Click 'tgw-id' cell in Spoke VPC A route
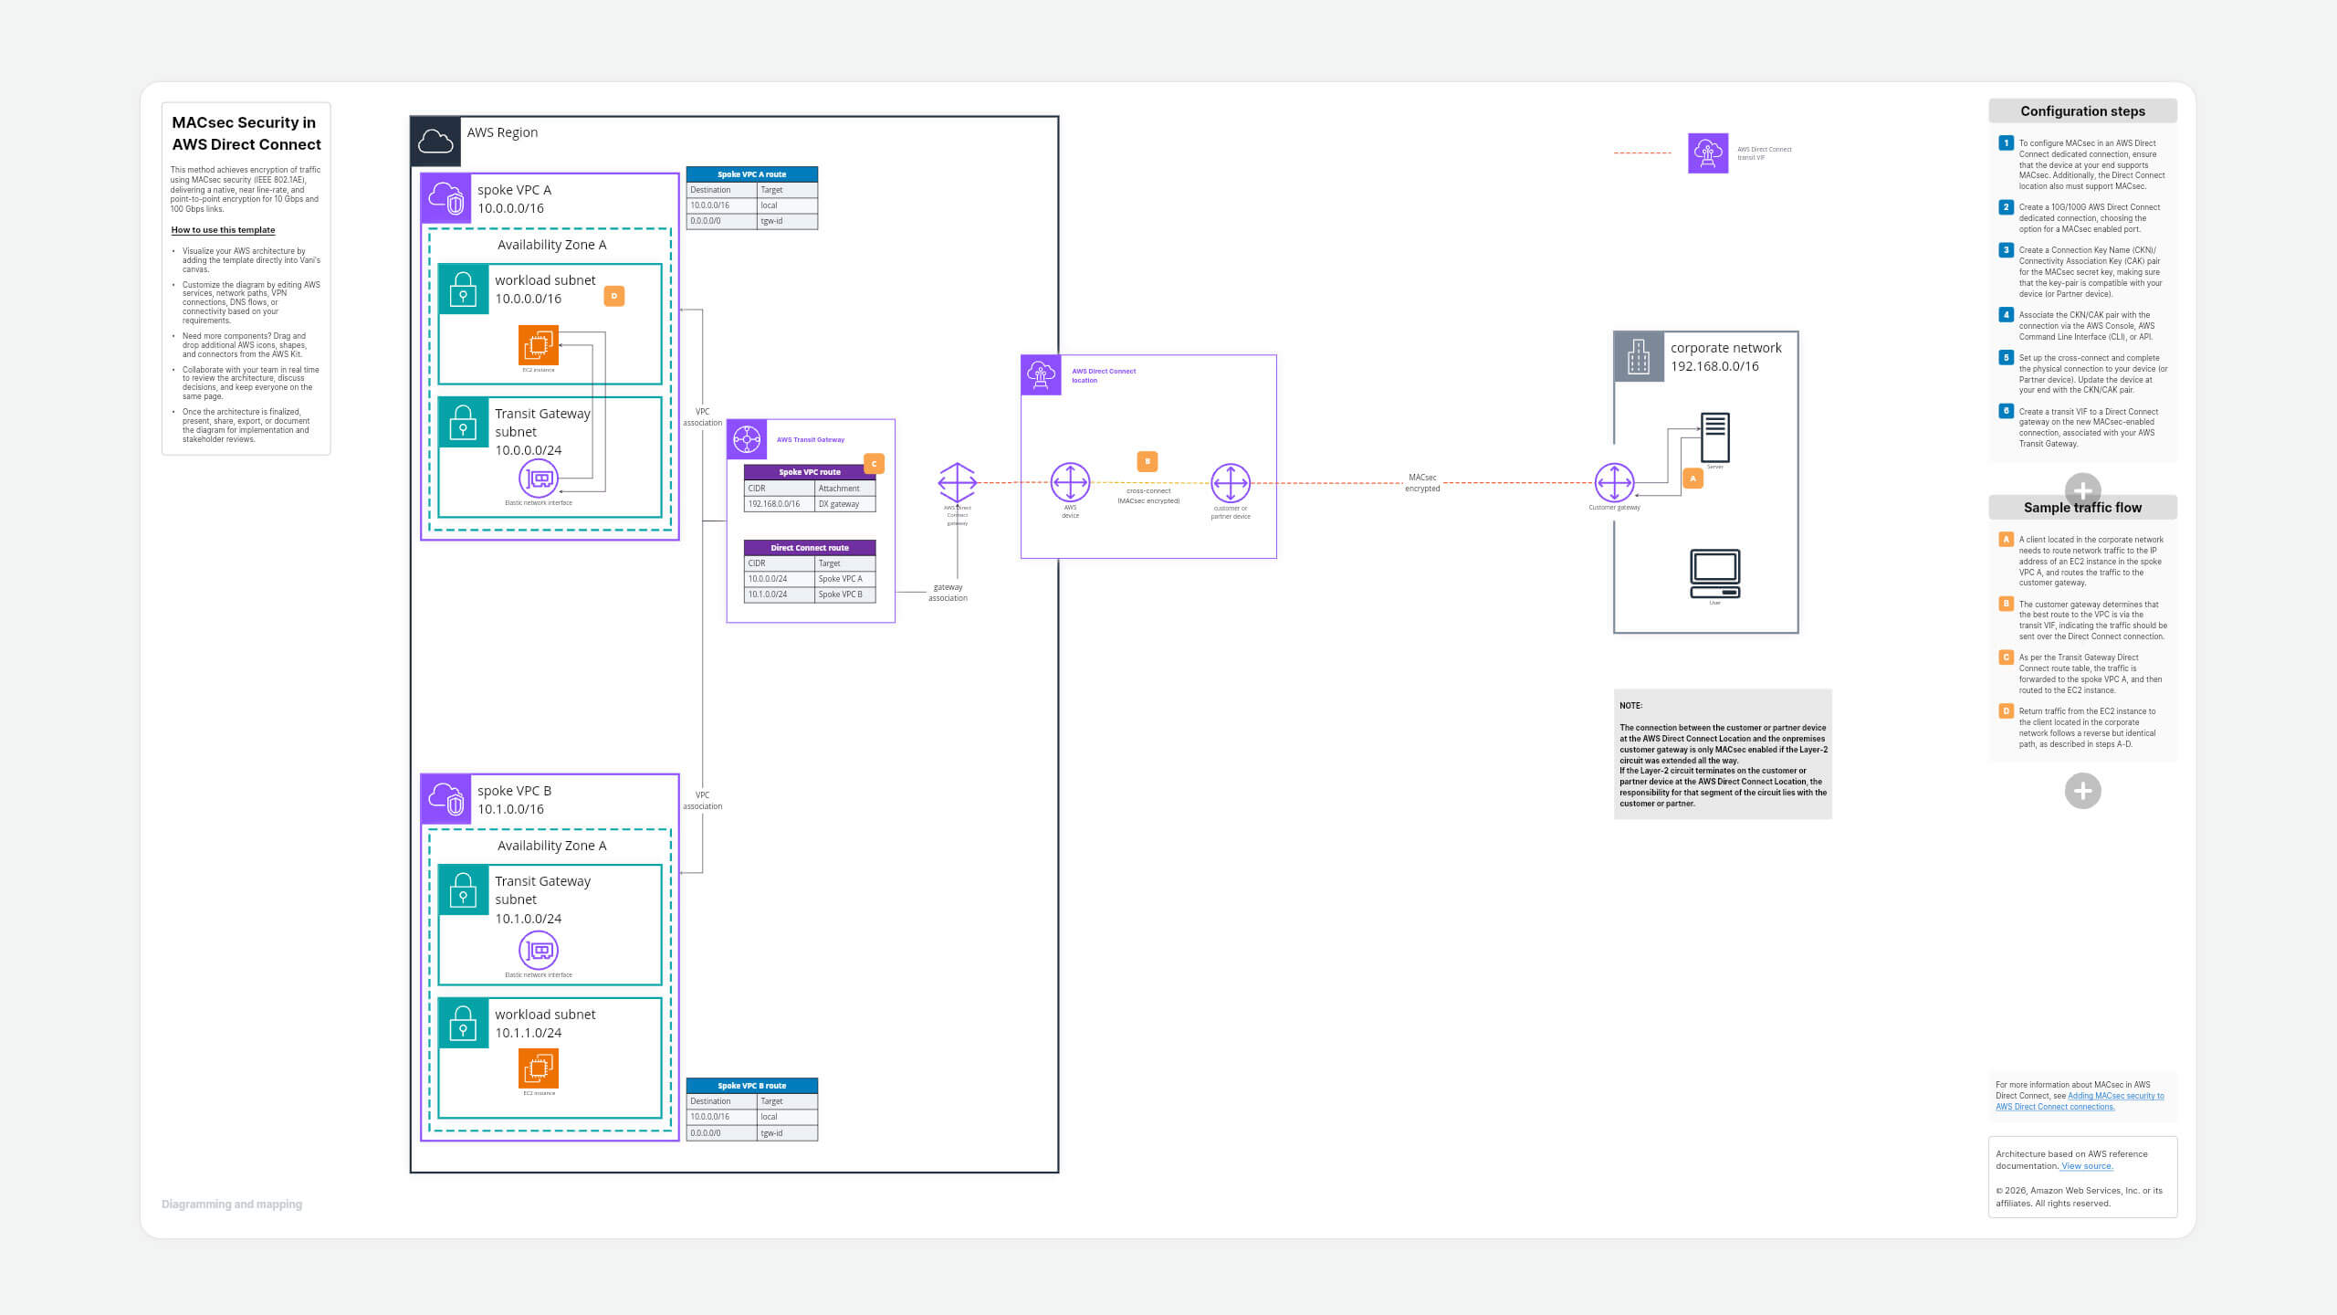Viewport: 2337px width, 1315px height. coord(787,221)
